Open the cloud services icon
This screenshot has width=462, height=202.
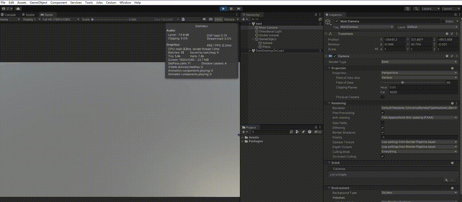18,9
